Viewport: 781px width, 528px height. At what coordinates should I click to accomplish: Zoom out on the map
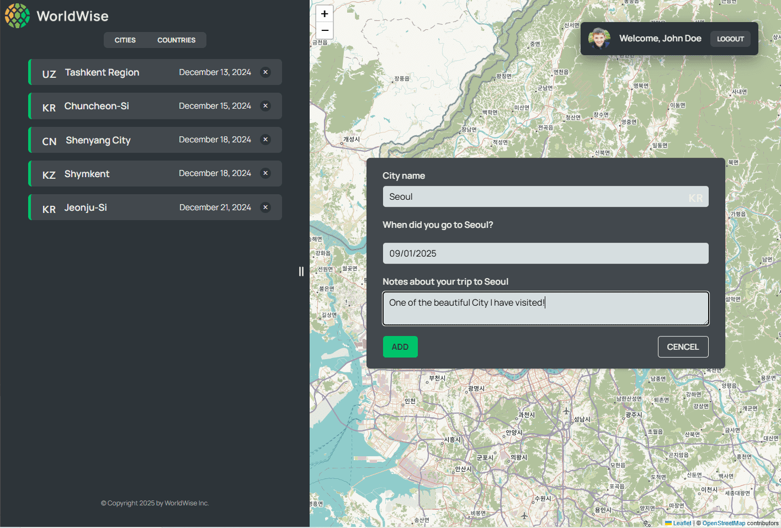click(325, 30)
